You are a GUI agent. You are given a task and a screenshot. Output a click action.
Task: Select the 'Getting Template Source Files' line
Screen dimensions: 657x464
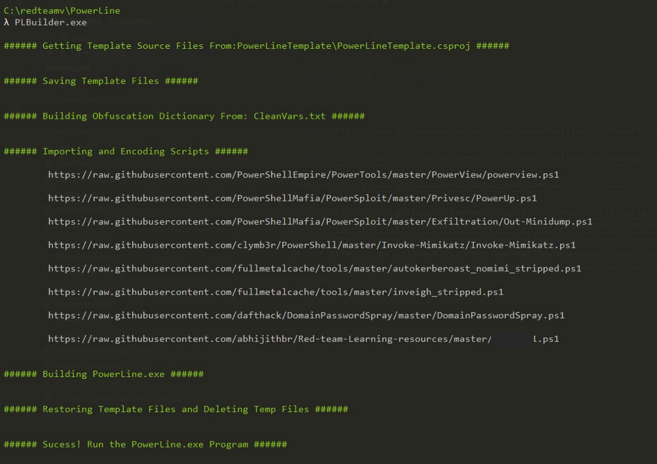(257, 46)
